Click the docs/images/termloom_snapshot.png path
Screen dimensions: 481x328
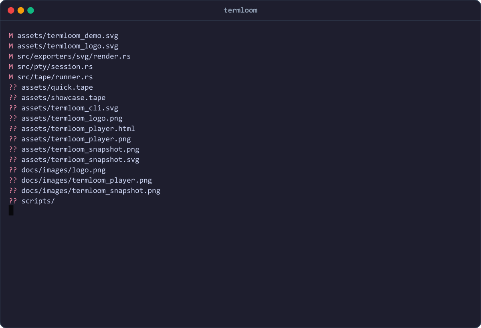click(91, 191)
